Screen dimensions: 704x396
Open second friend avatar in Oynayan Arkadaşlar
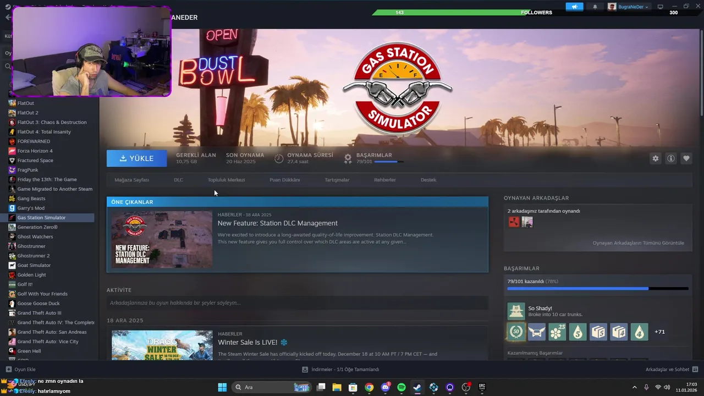tap(527, 222)
